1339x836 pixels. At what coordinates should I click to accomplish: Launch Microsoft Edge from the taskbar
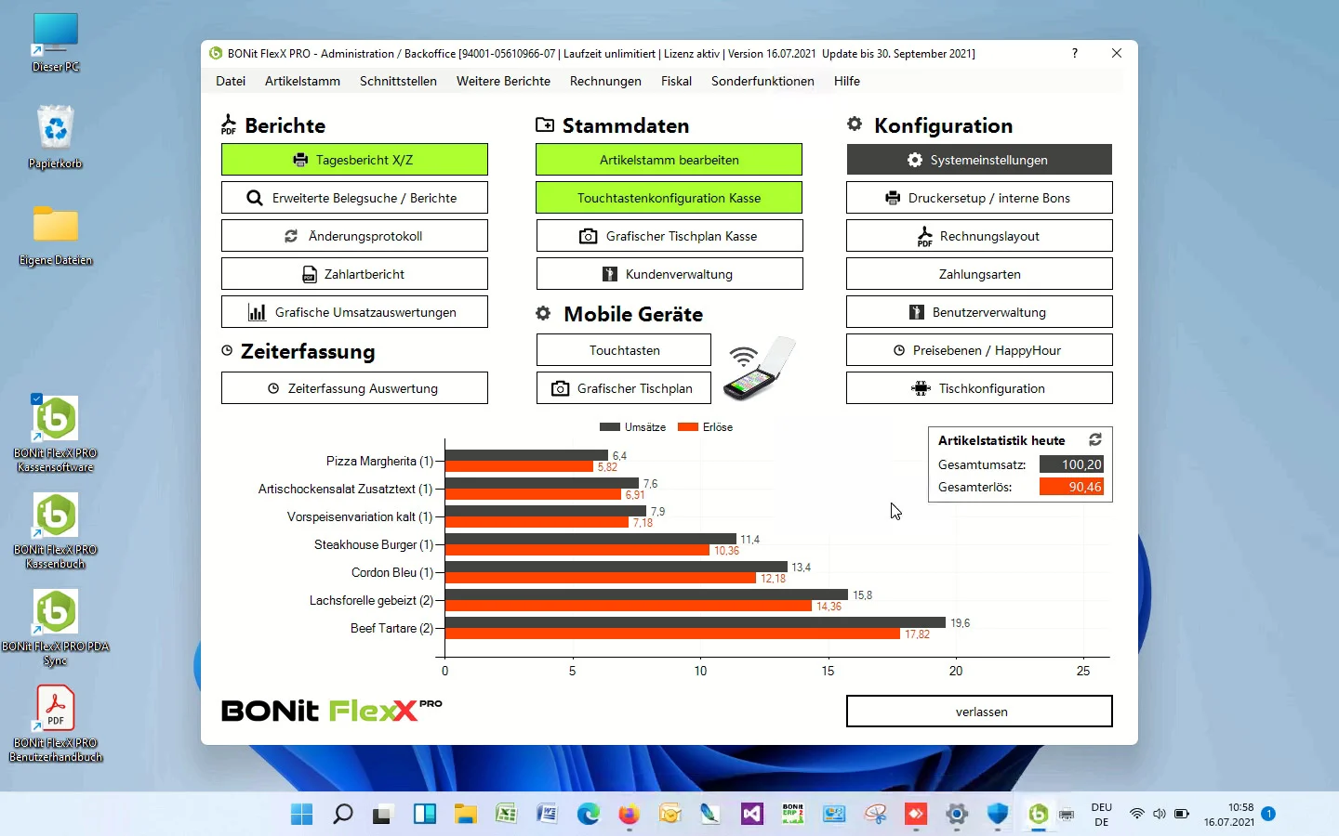[x=588, y=815]
